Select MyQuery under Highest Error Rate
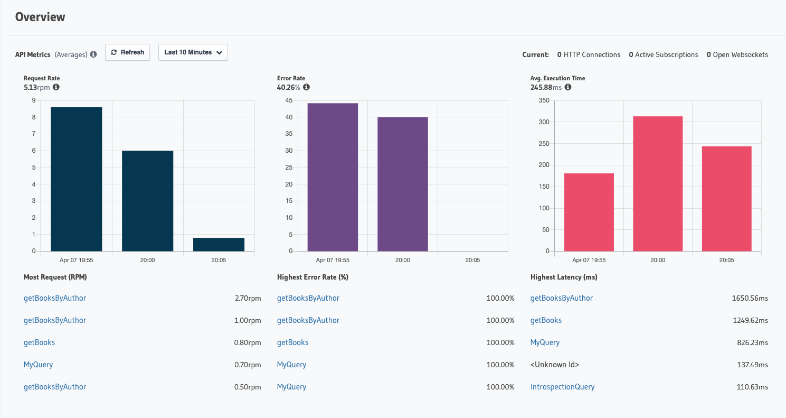Viewport: 786px width, 418px height. (291, 365)
